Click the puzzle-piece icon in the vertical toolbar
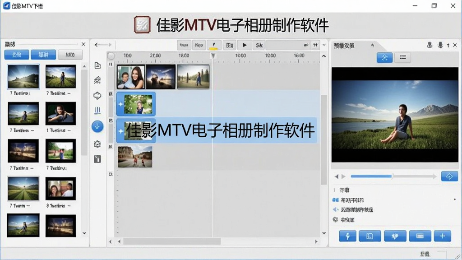The height and width of the screenshot is (260, 462). [x=97, y=96]
